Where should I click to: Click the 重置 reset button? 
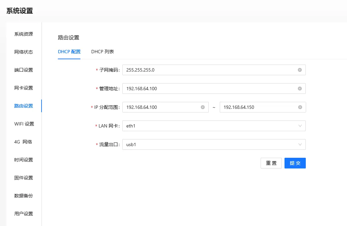271,163
